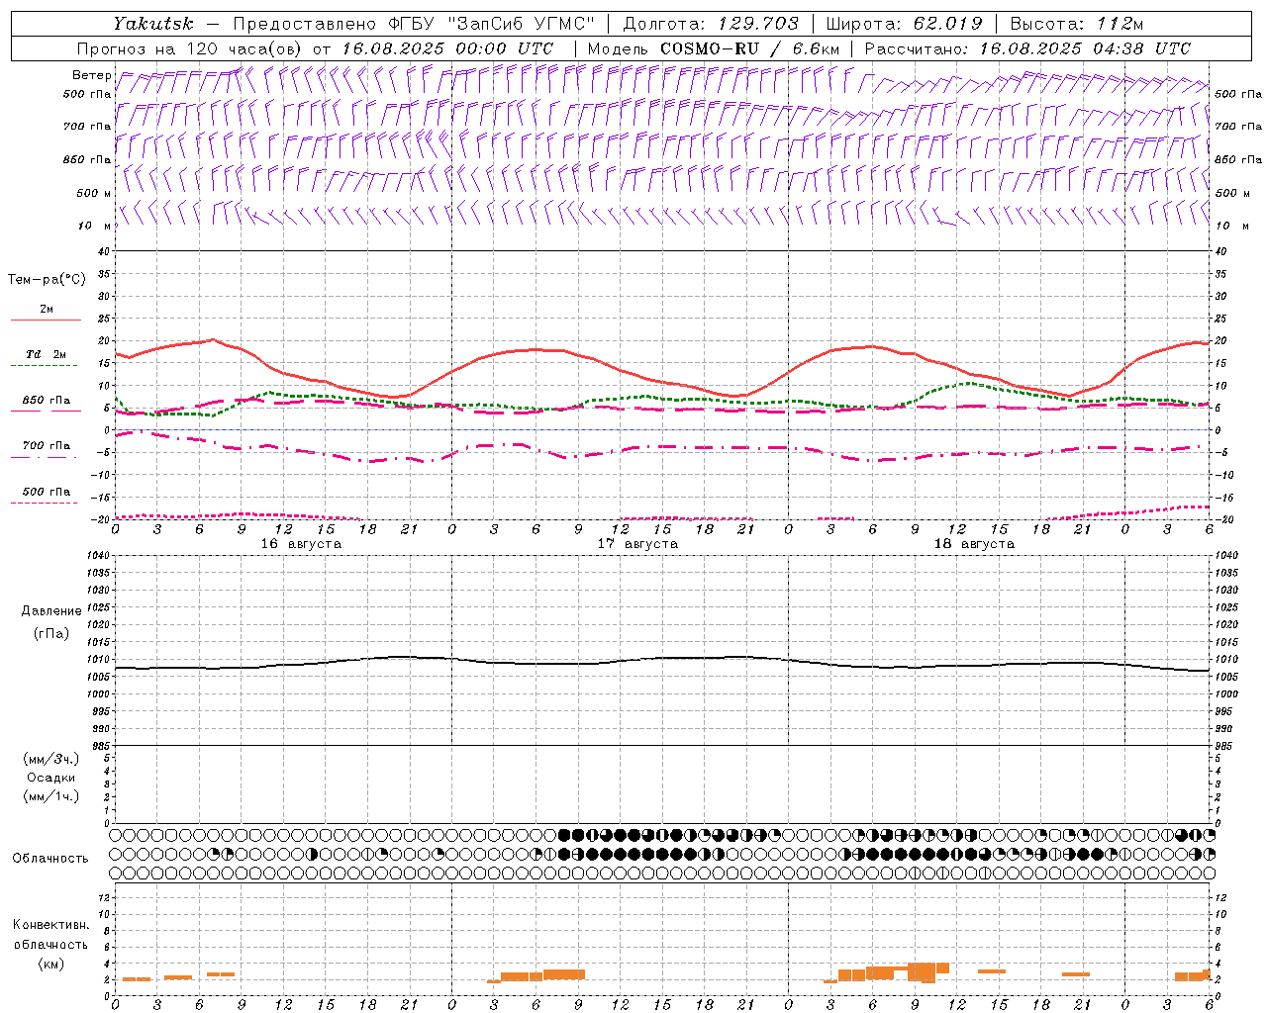The image size is (1267, 1013).
Task: Click the 'Тем-ра(°C)' temperature axis title
Action: 47,280
